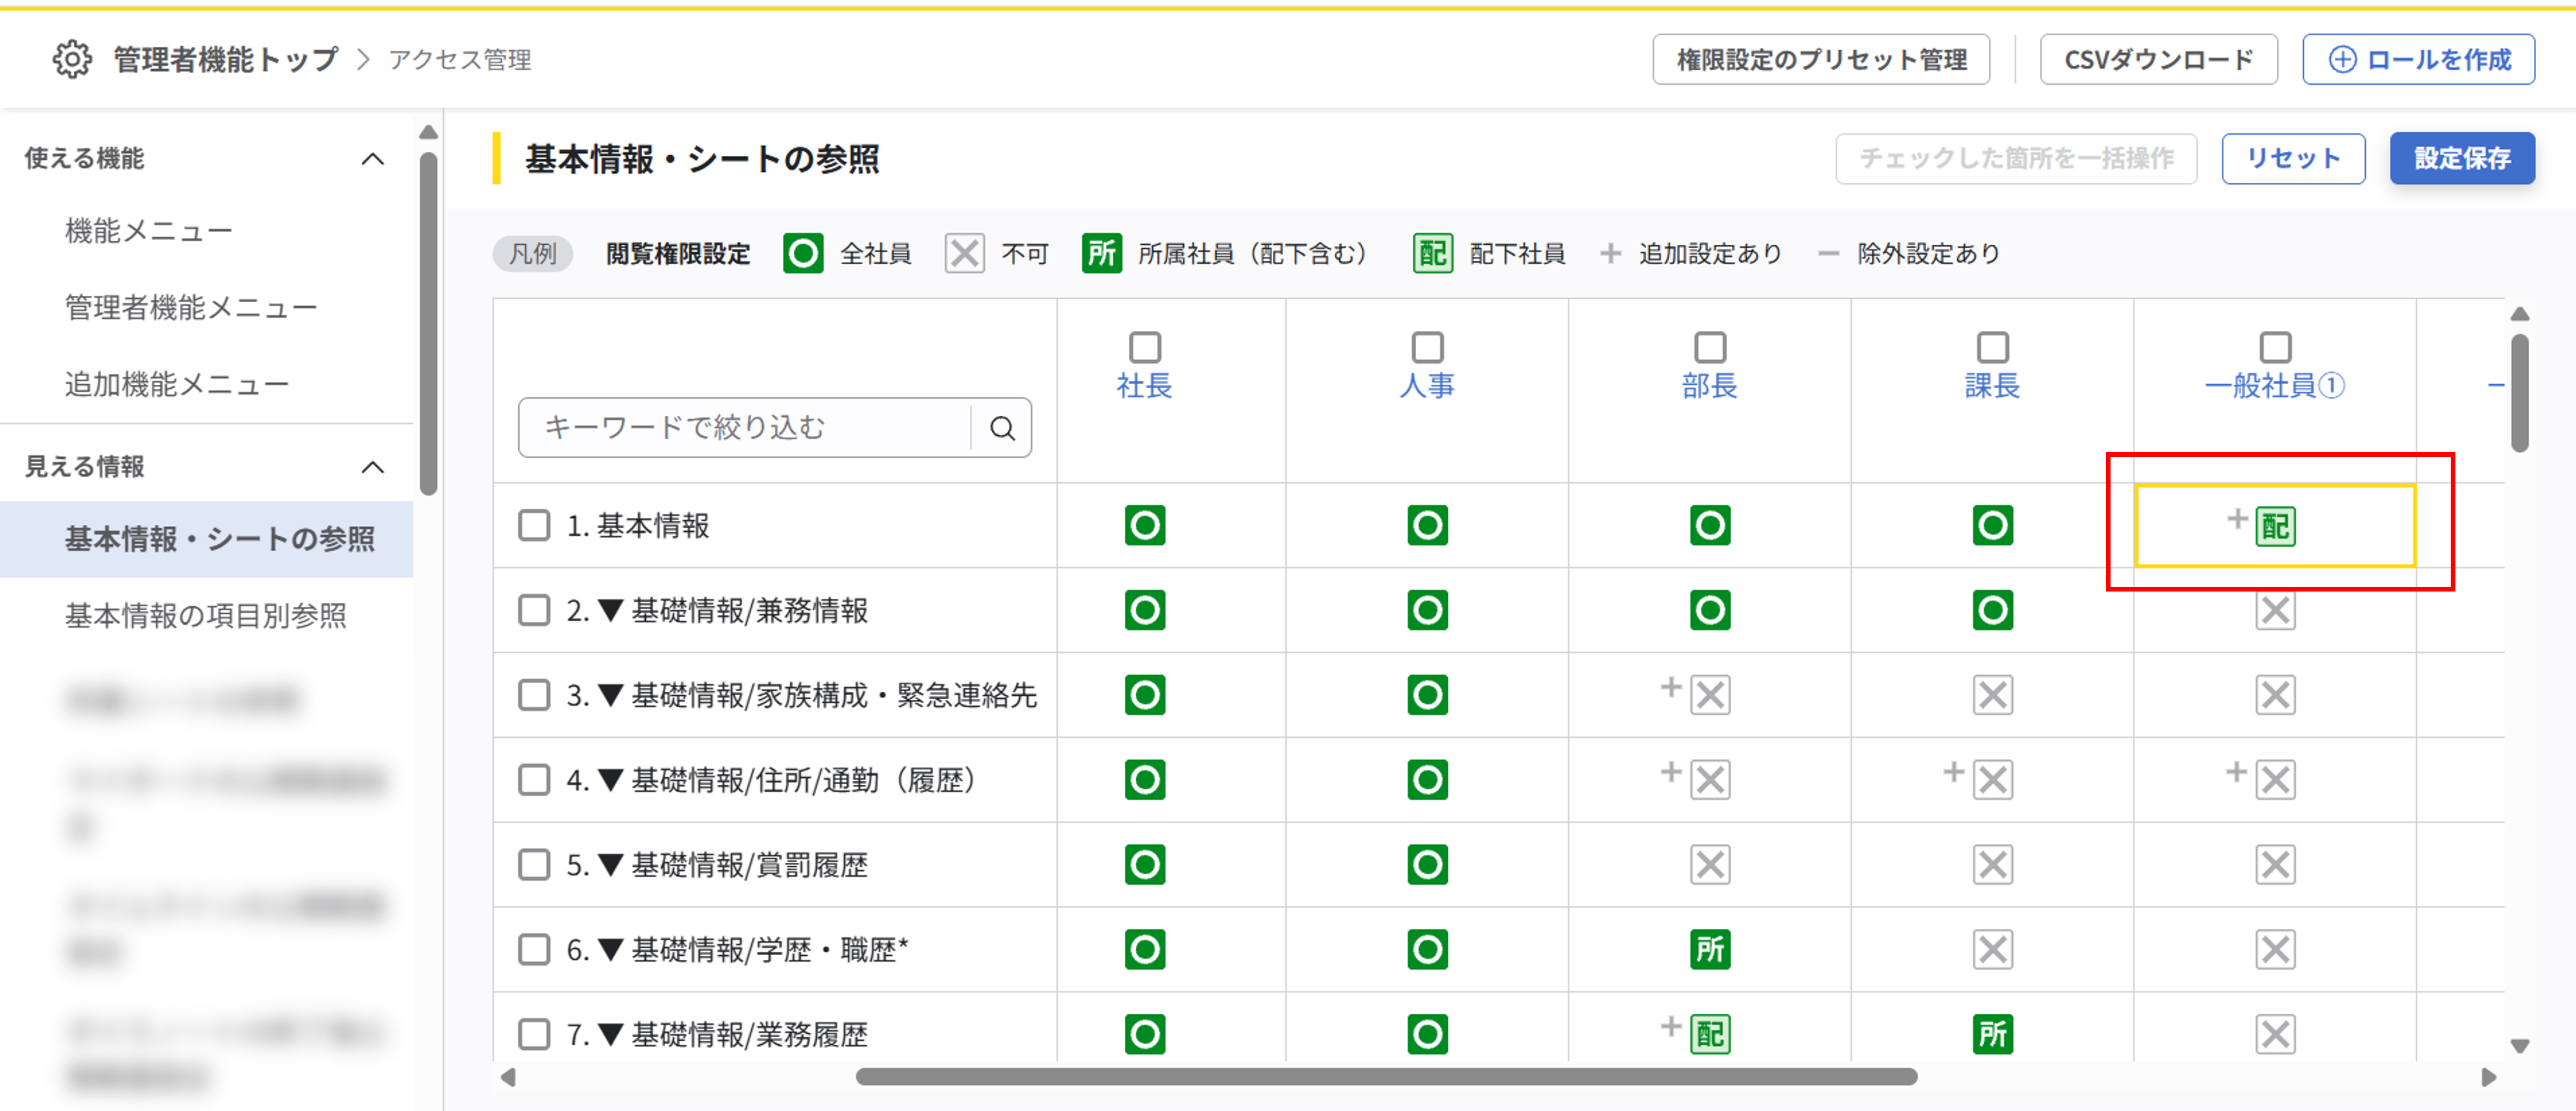Click the 課長 X icon for 4. 住所/通勤（履歴）
Image resolution: width=2576 pixels, height=1111 pixels.
coord(1992,780)
